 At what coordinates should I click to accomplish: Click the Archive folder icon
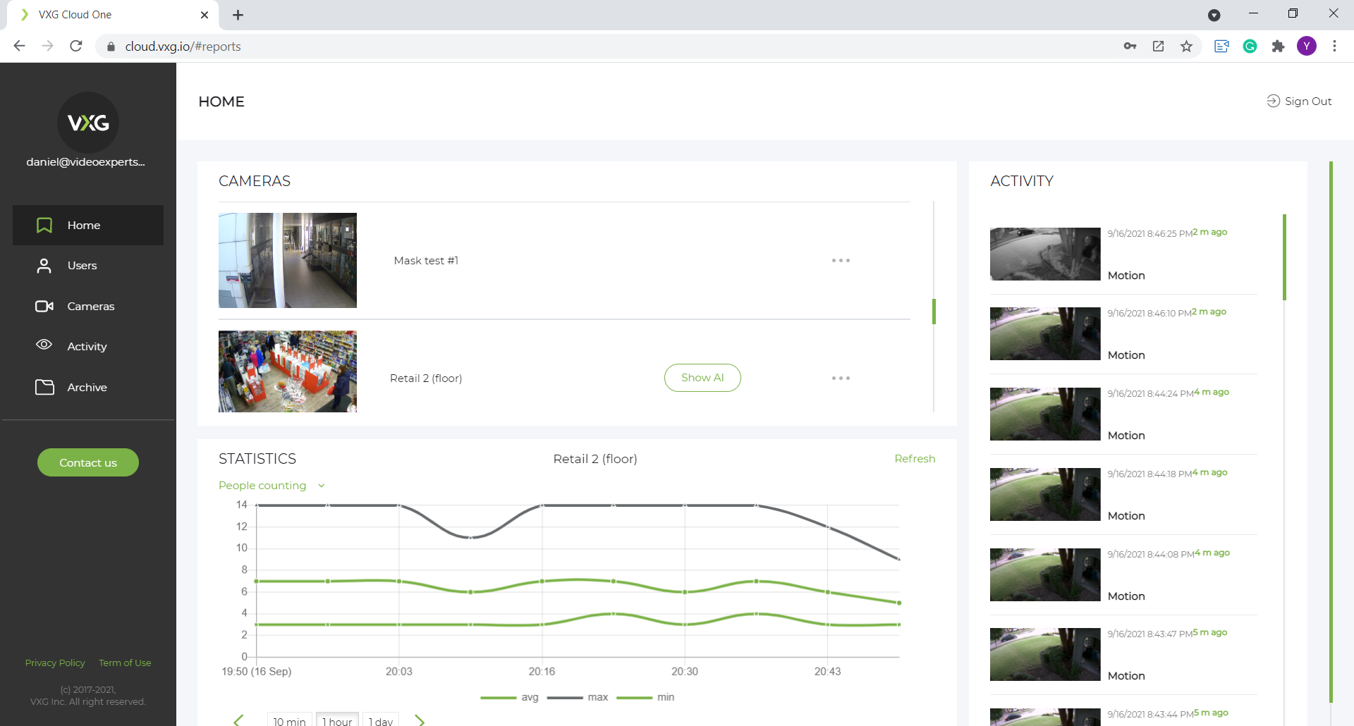44,387
